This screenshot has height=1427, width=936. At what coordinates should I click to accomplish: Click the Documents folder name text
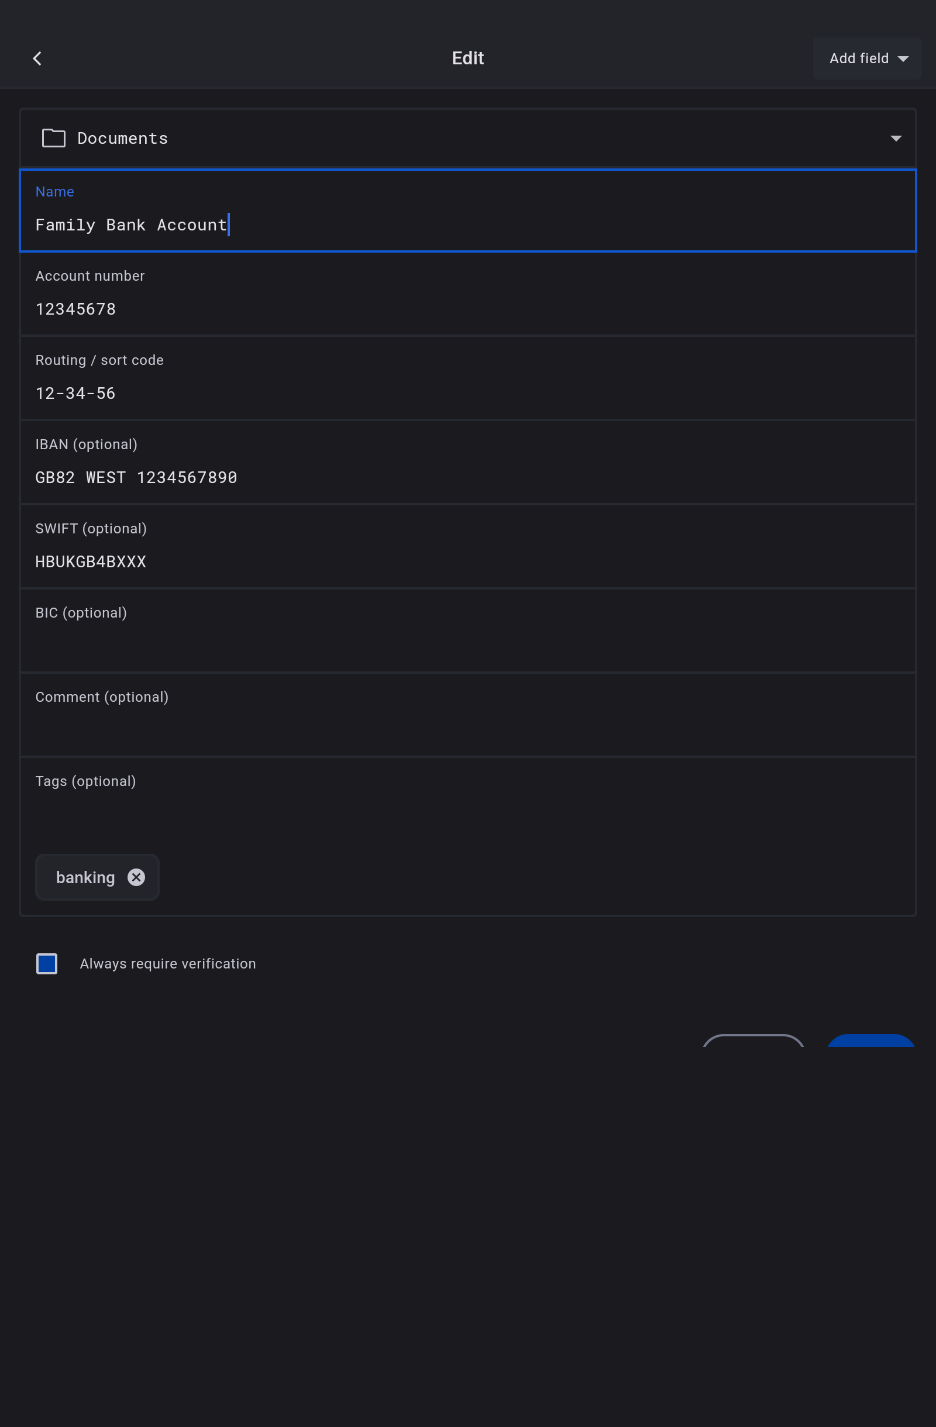pos(122,139)
